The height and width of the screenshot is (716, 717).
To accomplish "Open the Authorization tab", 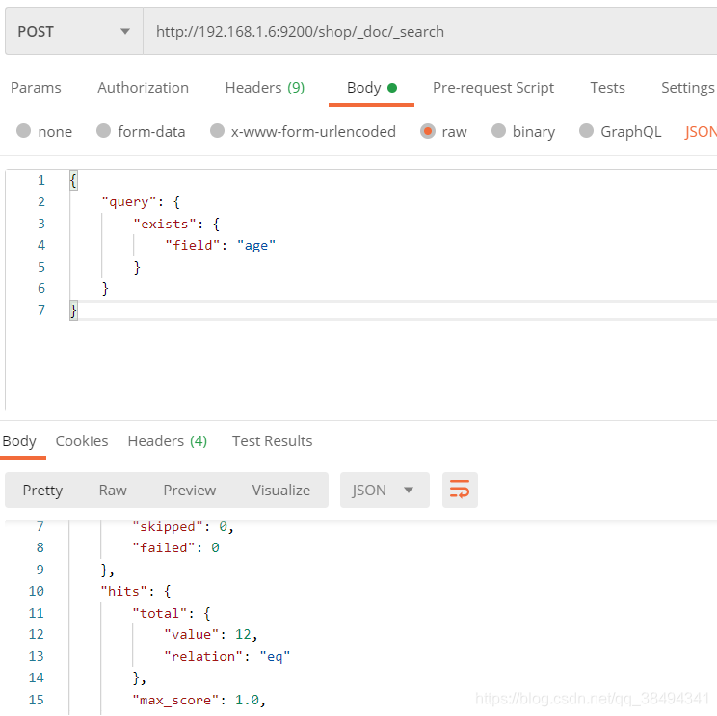I will point(143,87).
